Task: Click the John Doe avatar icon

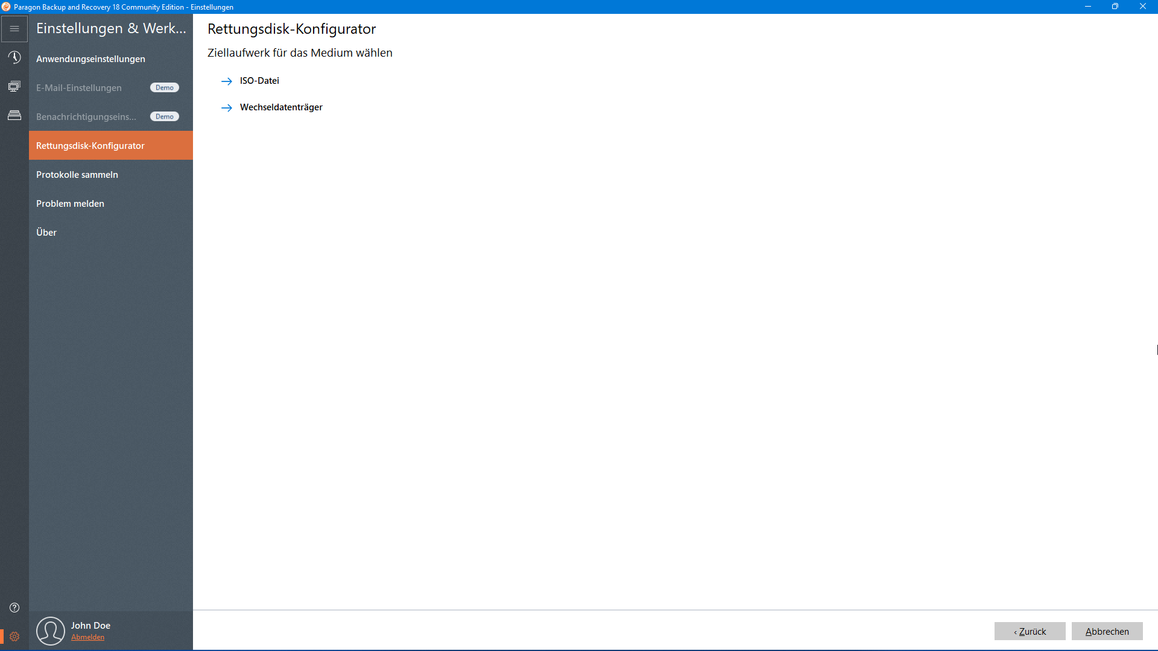Action: point(51,631)
